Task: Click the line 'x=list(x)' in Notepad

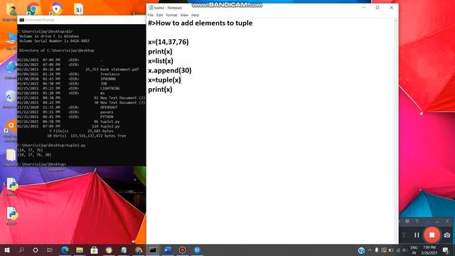Action: (161, 61)
